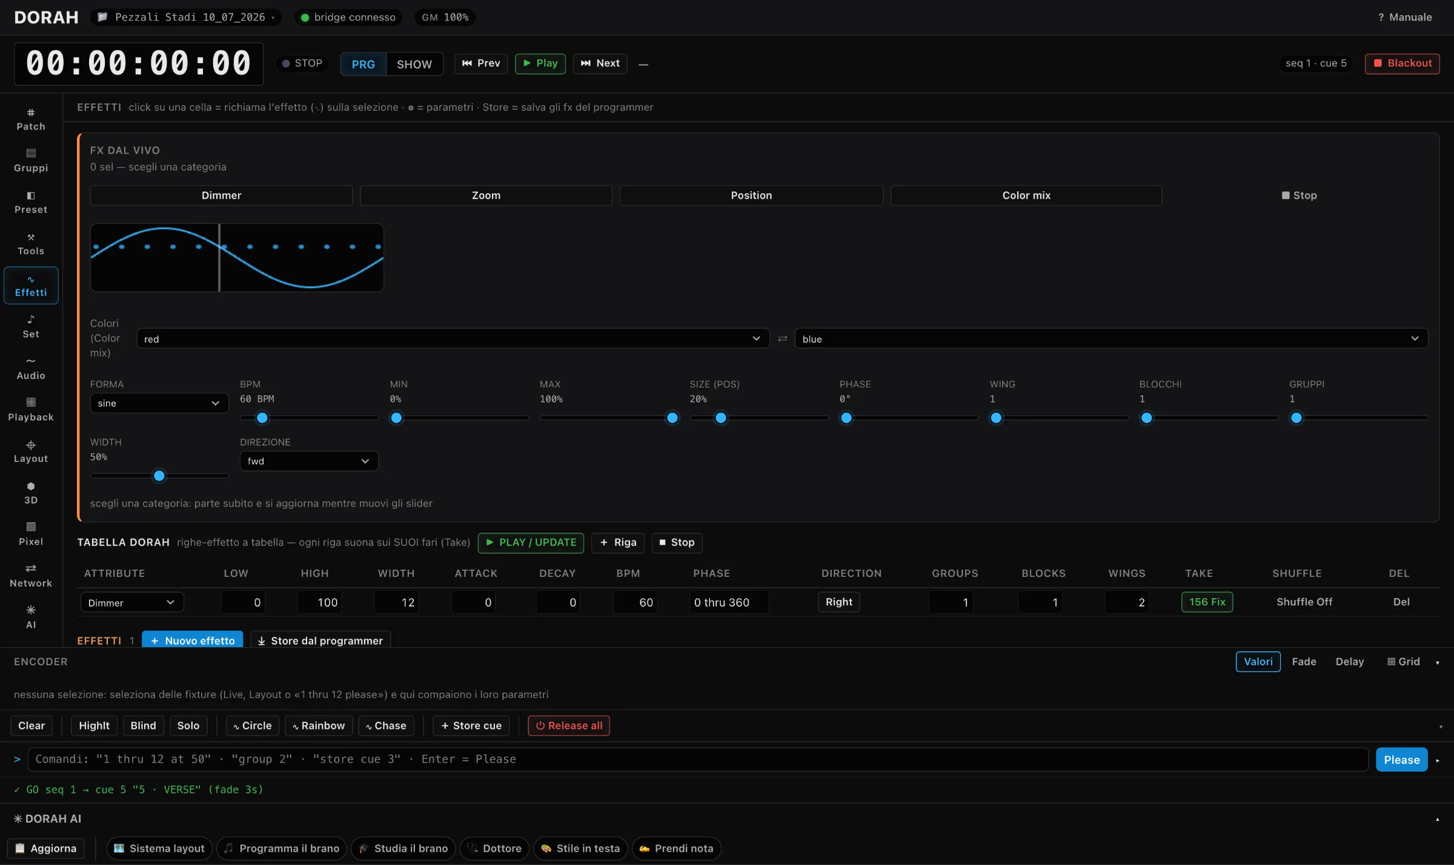Click Dottore AI action
This screenshot has height=865, width=1454.
[x=494, y=848]
